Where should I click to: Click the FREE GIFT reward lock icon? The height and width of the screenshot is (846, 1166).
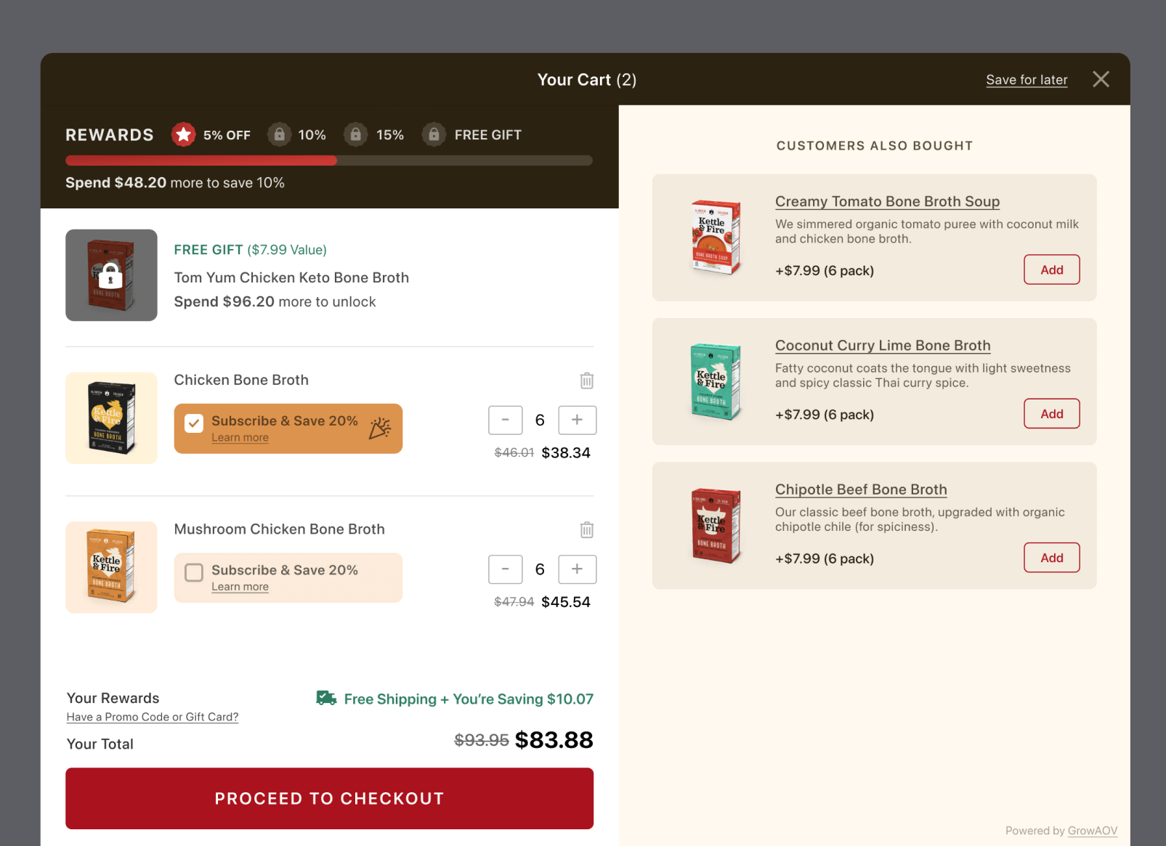(434, 134)
